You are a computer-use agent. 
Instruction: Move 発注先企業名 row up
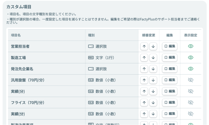pos(144,69)
